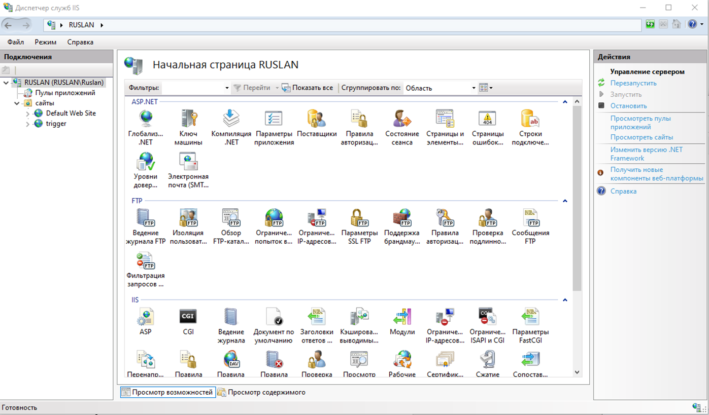Viewport: 709px width, 415px height.
Task: Click the Перезапустить server action
Action: pos(633,83)
